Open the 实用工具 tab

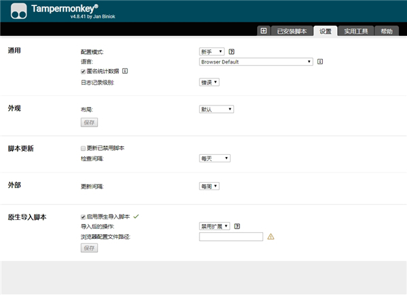click(355, 31)
